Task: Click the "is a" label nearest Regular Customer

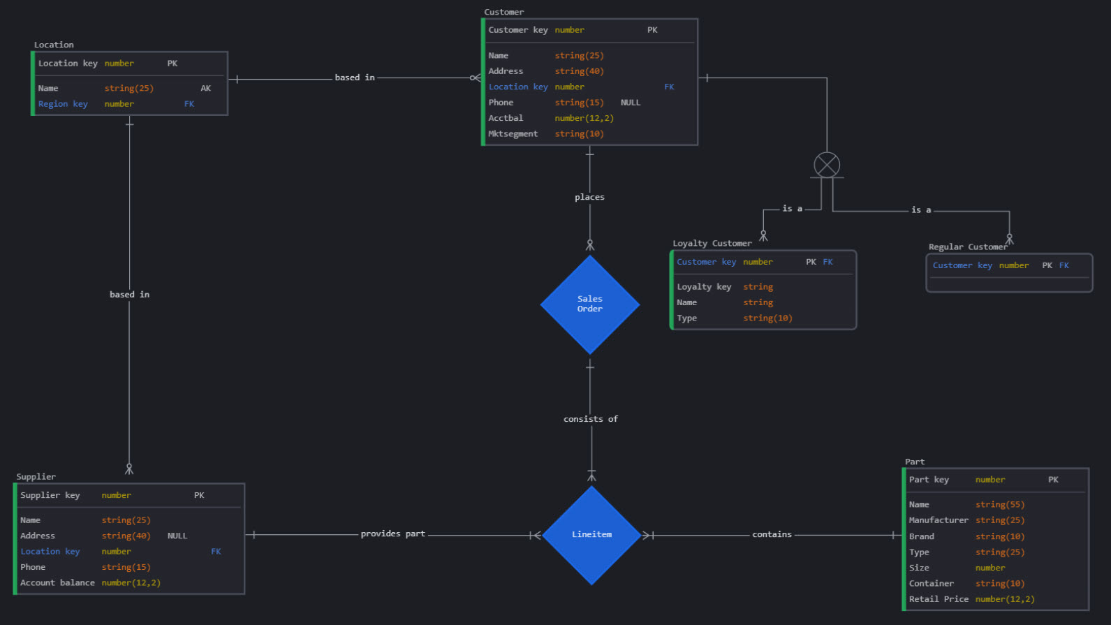Action: [921, 210]
